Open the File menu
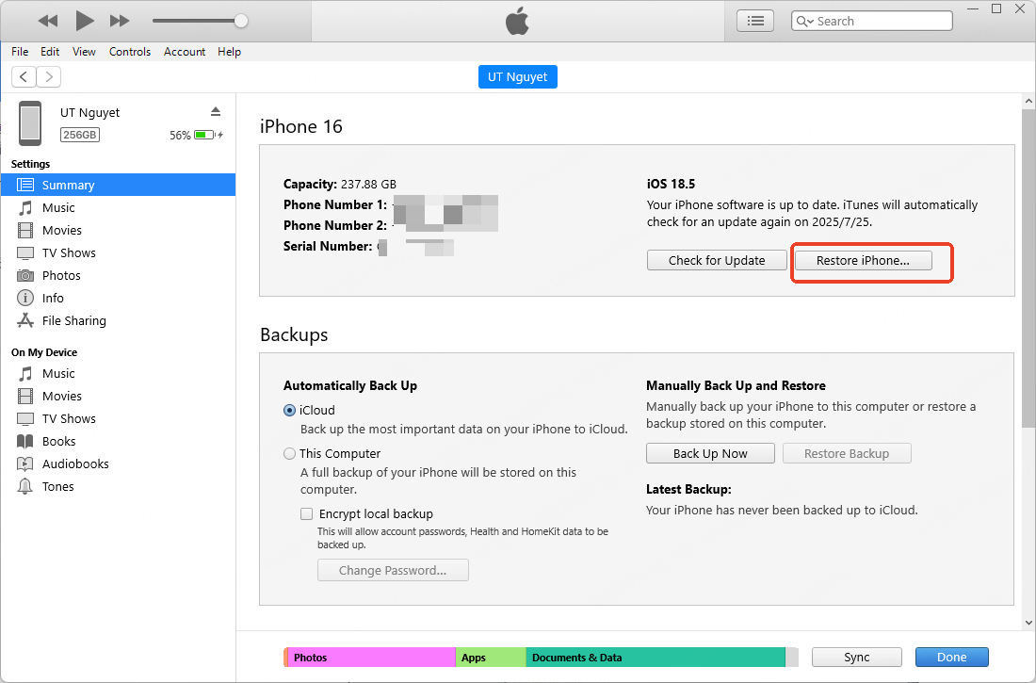Image resolution: width=1036 pixels, height=683 pixels. [x=20, y=52]
